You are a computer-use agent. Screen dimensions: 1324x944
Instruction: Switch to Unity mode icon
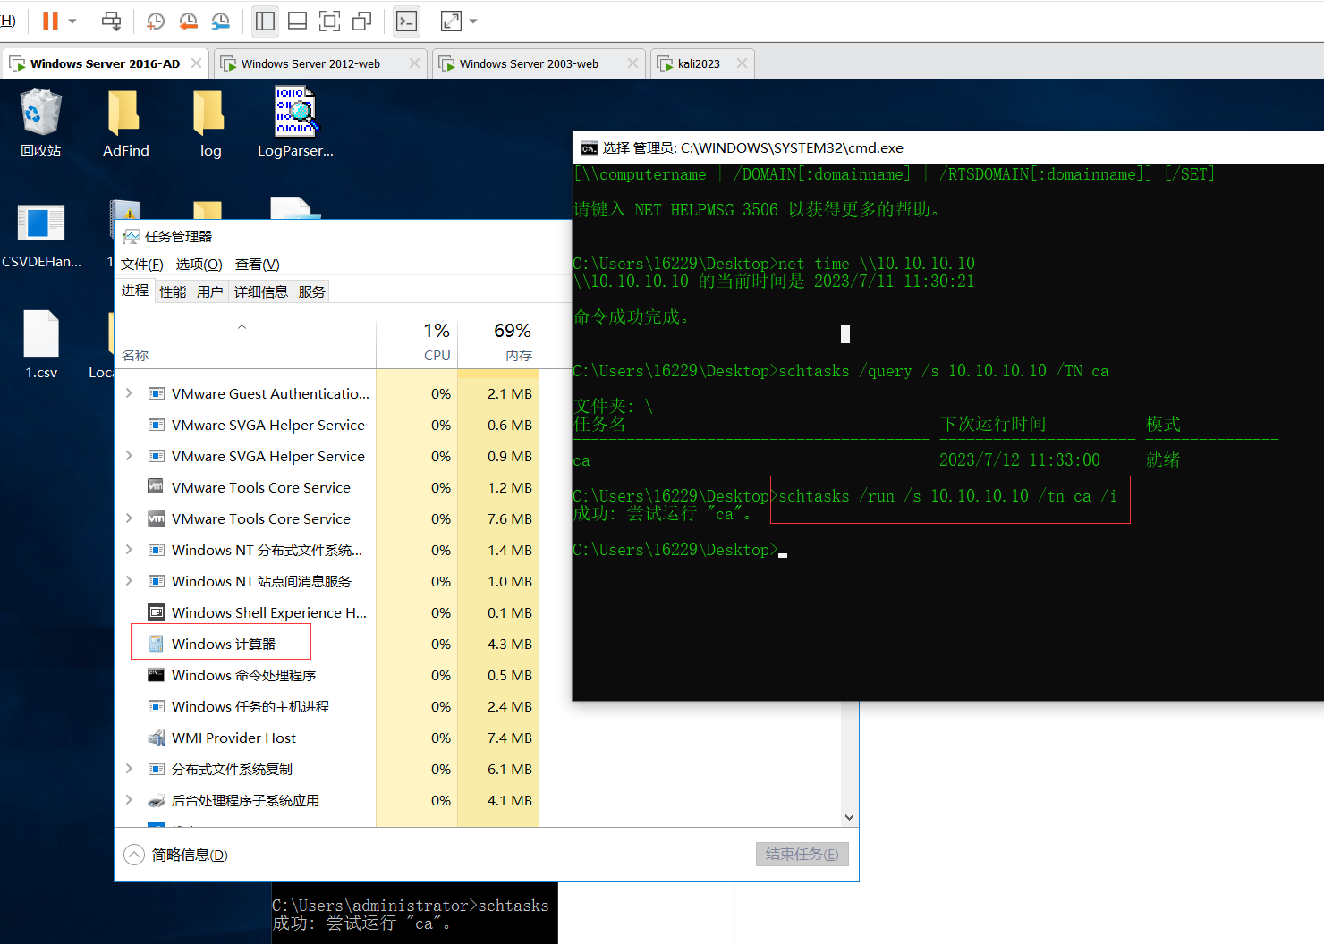pos(362,21)
